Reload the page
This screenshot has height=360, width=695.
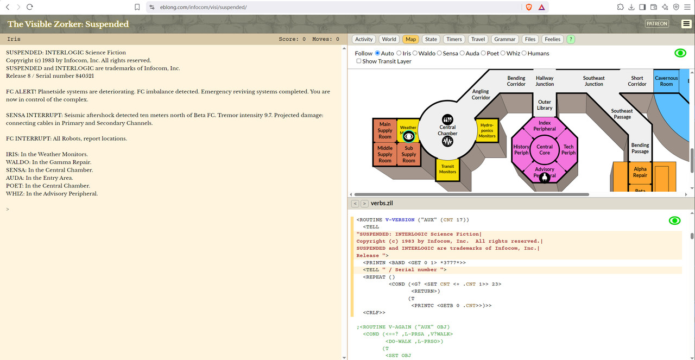click(30, 7)
